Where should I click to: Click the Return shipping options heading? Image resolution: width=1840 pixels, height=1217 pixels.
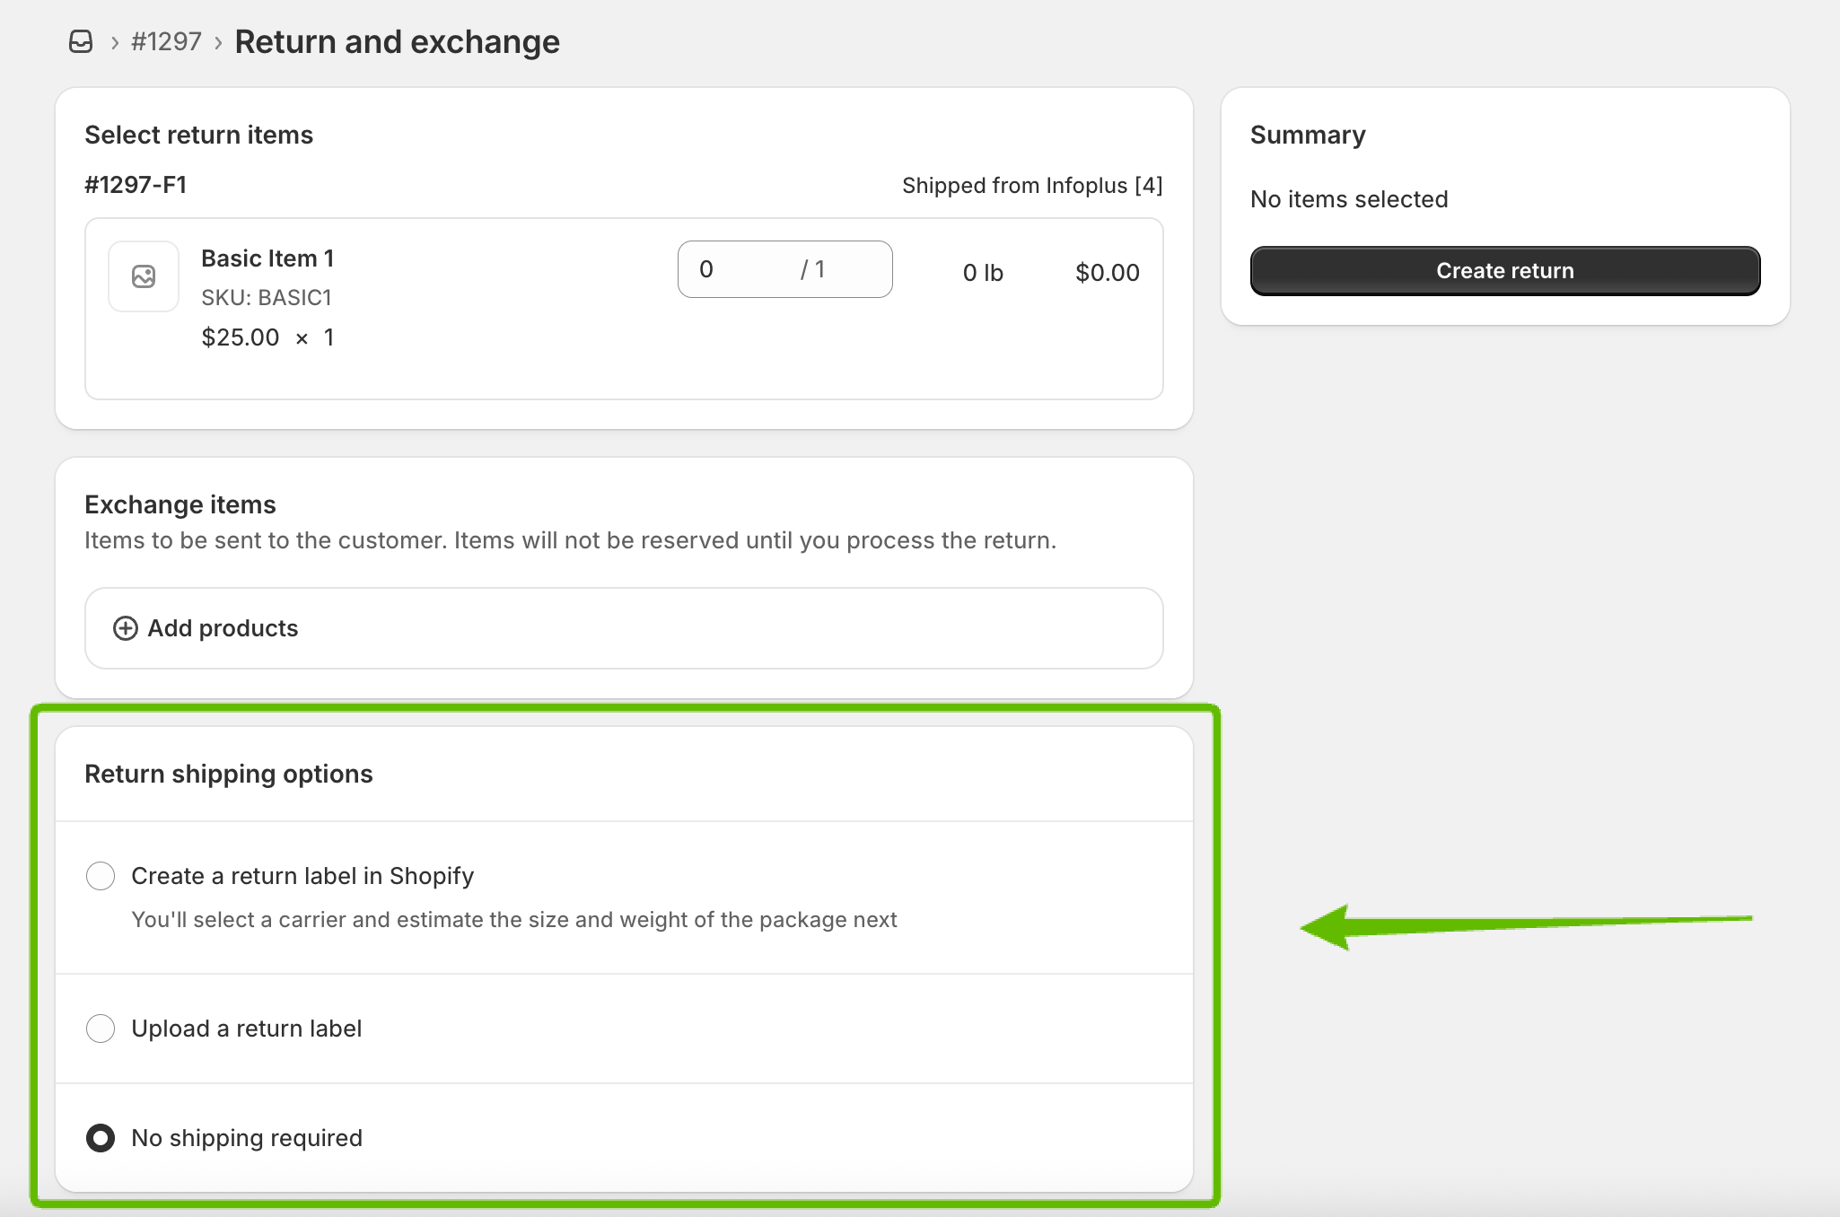[x=228, y=775]
